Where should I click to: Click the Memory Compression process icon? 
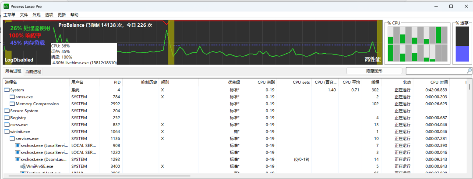(12, 104)
